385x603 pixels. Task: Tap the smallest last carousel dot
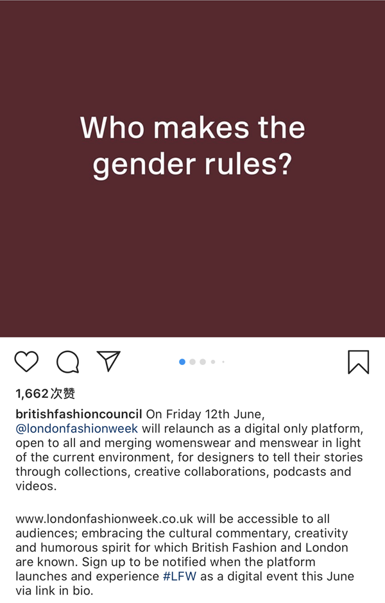tap(223, 362)
